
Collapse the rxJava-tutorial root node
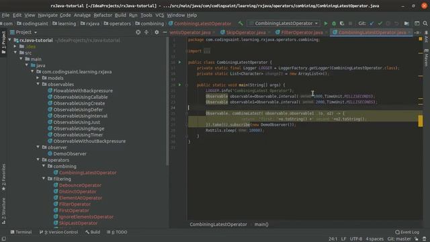(x=10, y=40)
